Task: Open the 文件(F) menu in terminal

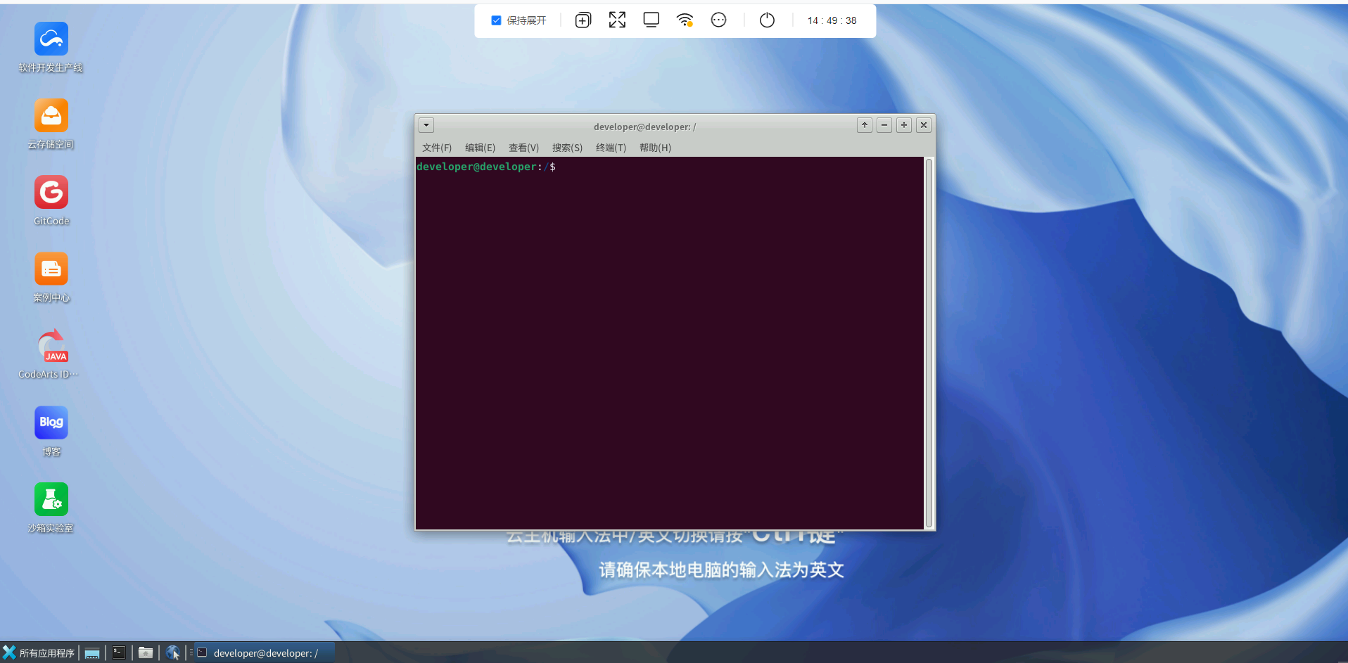Action: pyautogui.click(x=437, y=148)
